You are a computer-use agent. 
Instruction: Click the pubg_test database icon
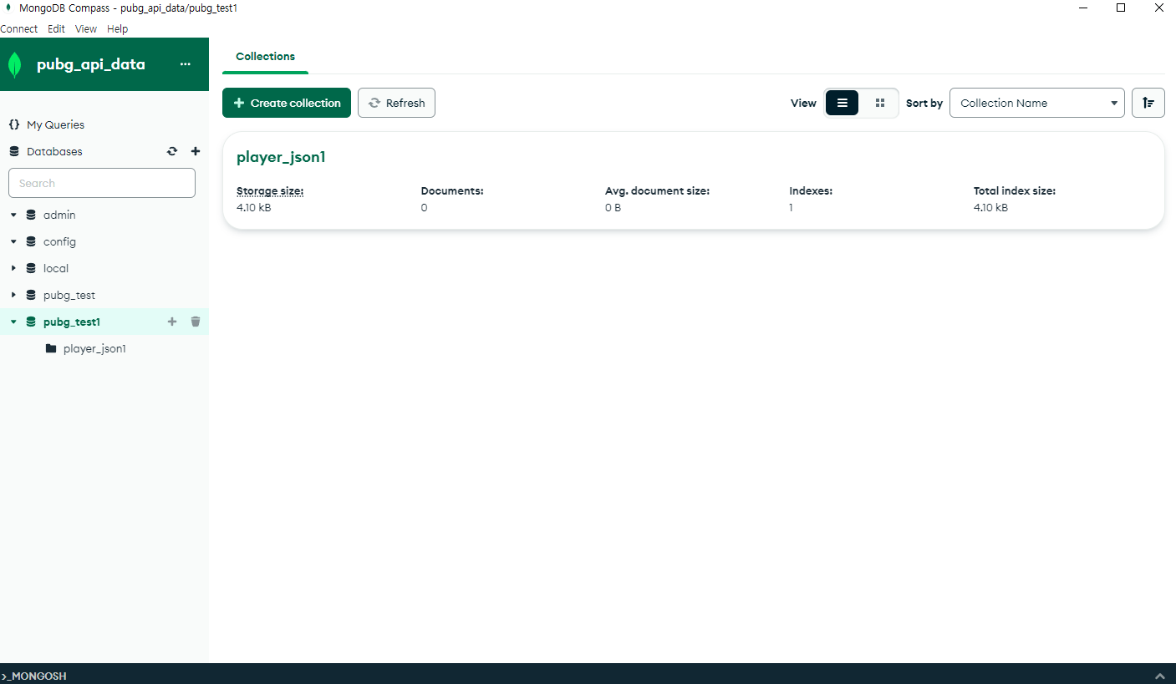(x=31, y=295)
